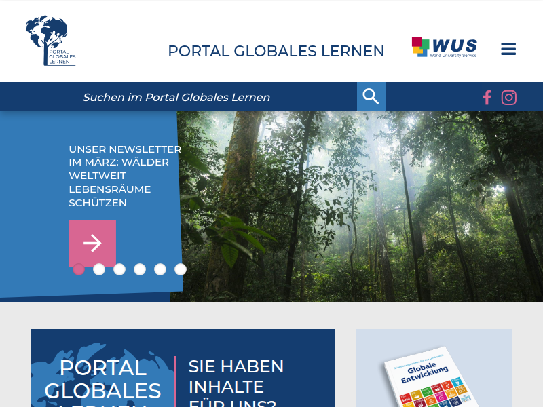Click the Globale Entwicklung brochure thumbnail

pos(433,380)
